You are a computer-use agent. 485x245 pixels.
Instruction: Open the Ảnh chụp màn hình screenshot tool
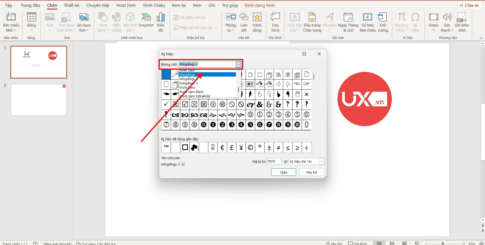66,22
